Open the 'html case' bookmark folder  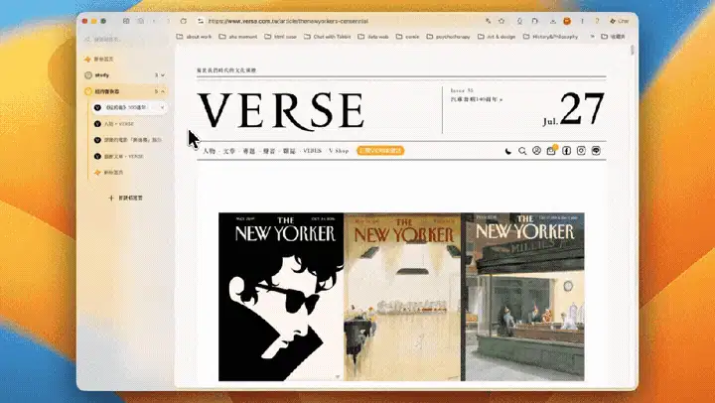tap(280, 37)
